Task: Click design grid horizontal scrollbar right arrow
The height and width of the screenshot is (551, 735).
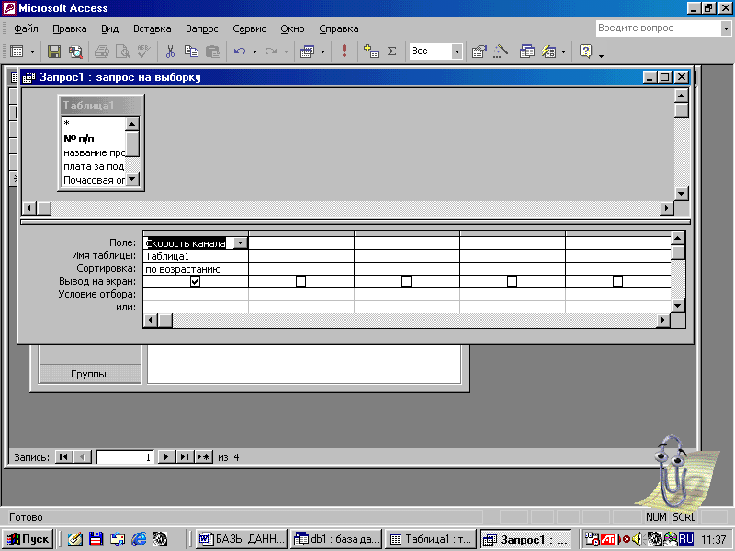Action: 662,320
